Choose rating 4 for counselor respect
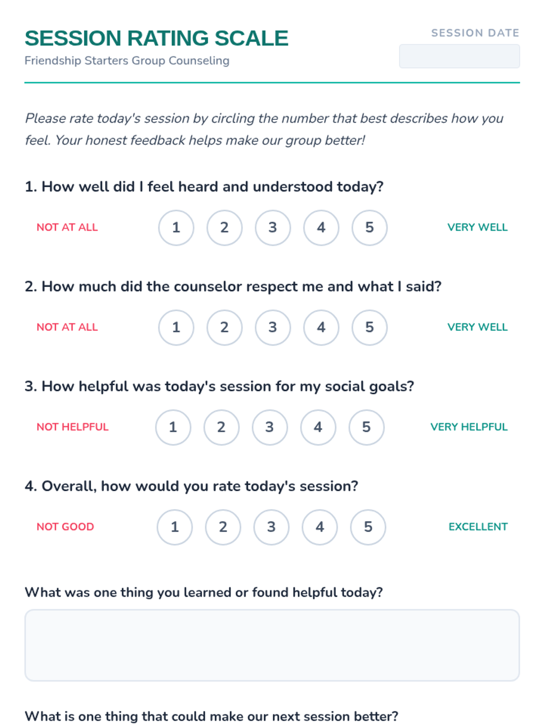Image resolution: width=544 pixels, height=726 pixels. (x=321, y=327)
